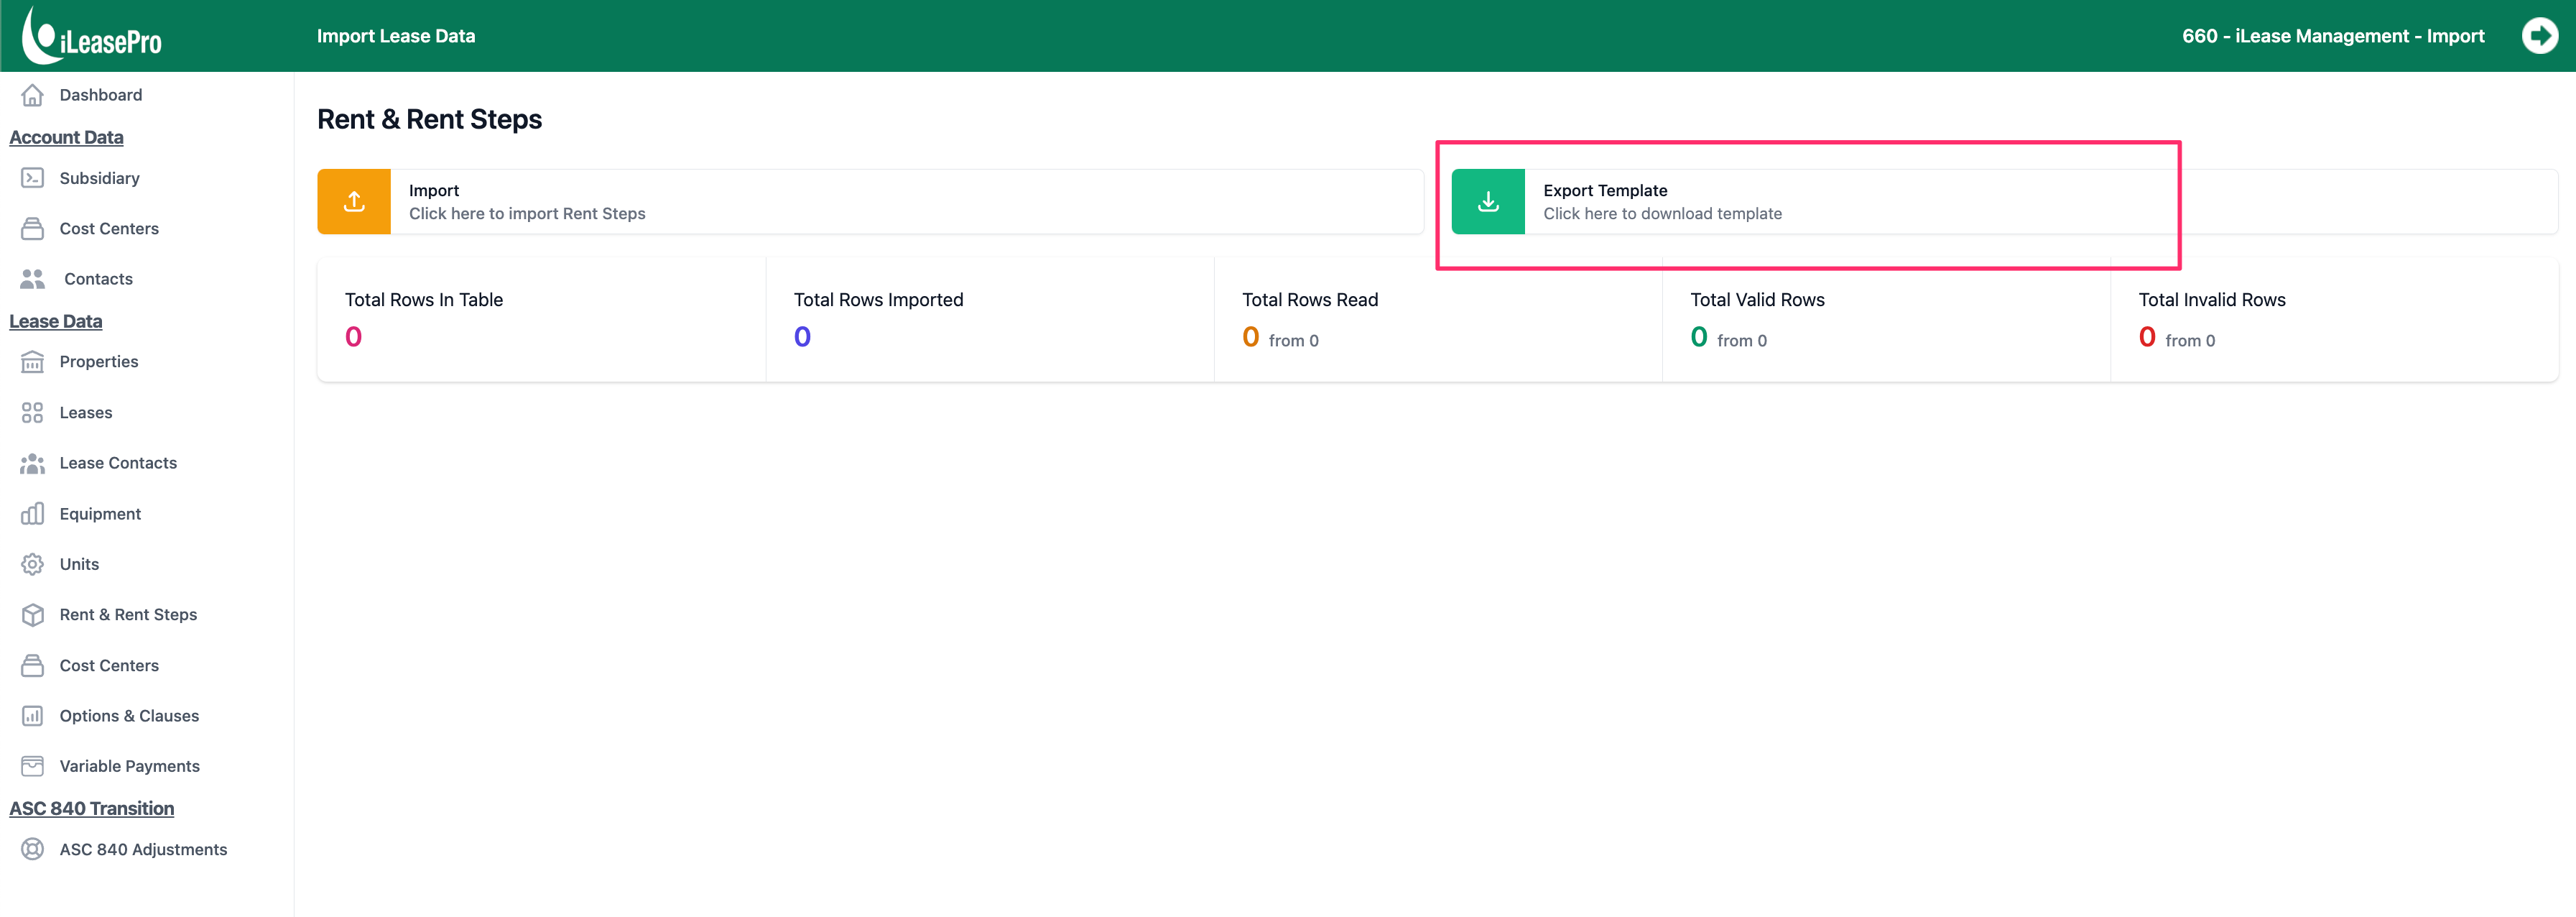The width and height of the screenshot is (2576, 917).
Task: Click the 'Rent & Rent Steps' page heading
Action: tap(430, 119)
